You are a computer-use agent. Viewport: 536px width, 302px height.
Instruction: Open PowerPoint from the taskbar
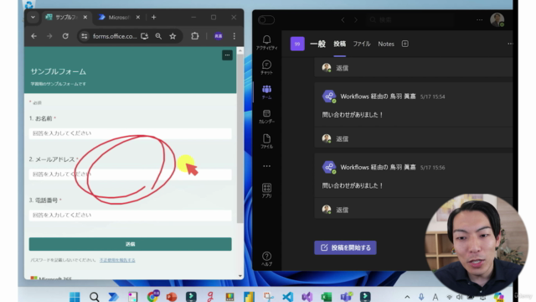point(172,296)
